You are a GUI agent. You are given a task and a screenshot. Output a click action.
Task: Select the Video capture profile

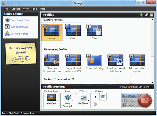tap(73, 32)
